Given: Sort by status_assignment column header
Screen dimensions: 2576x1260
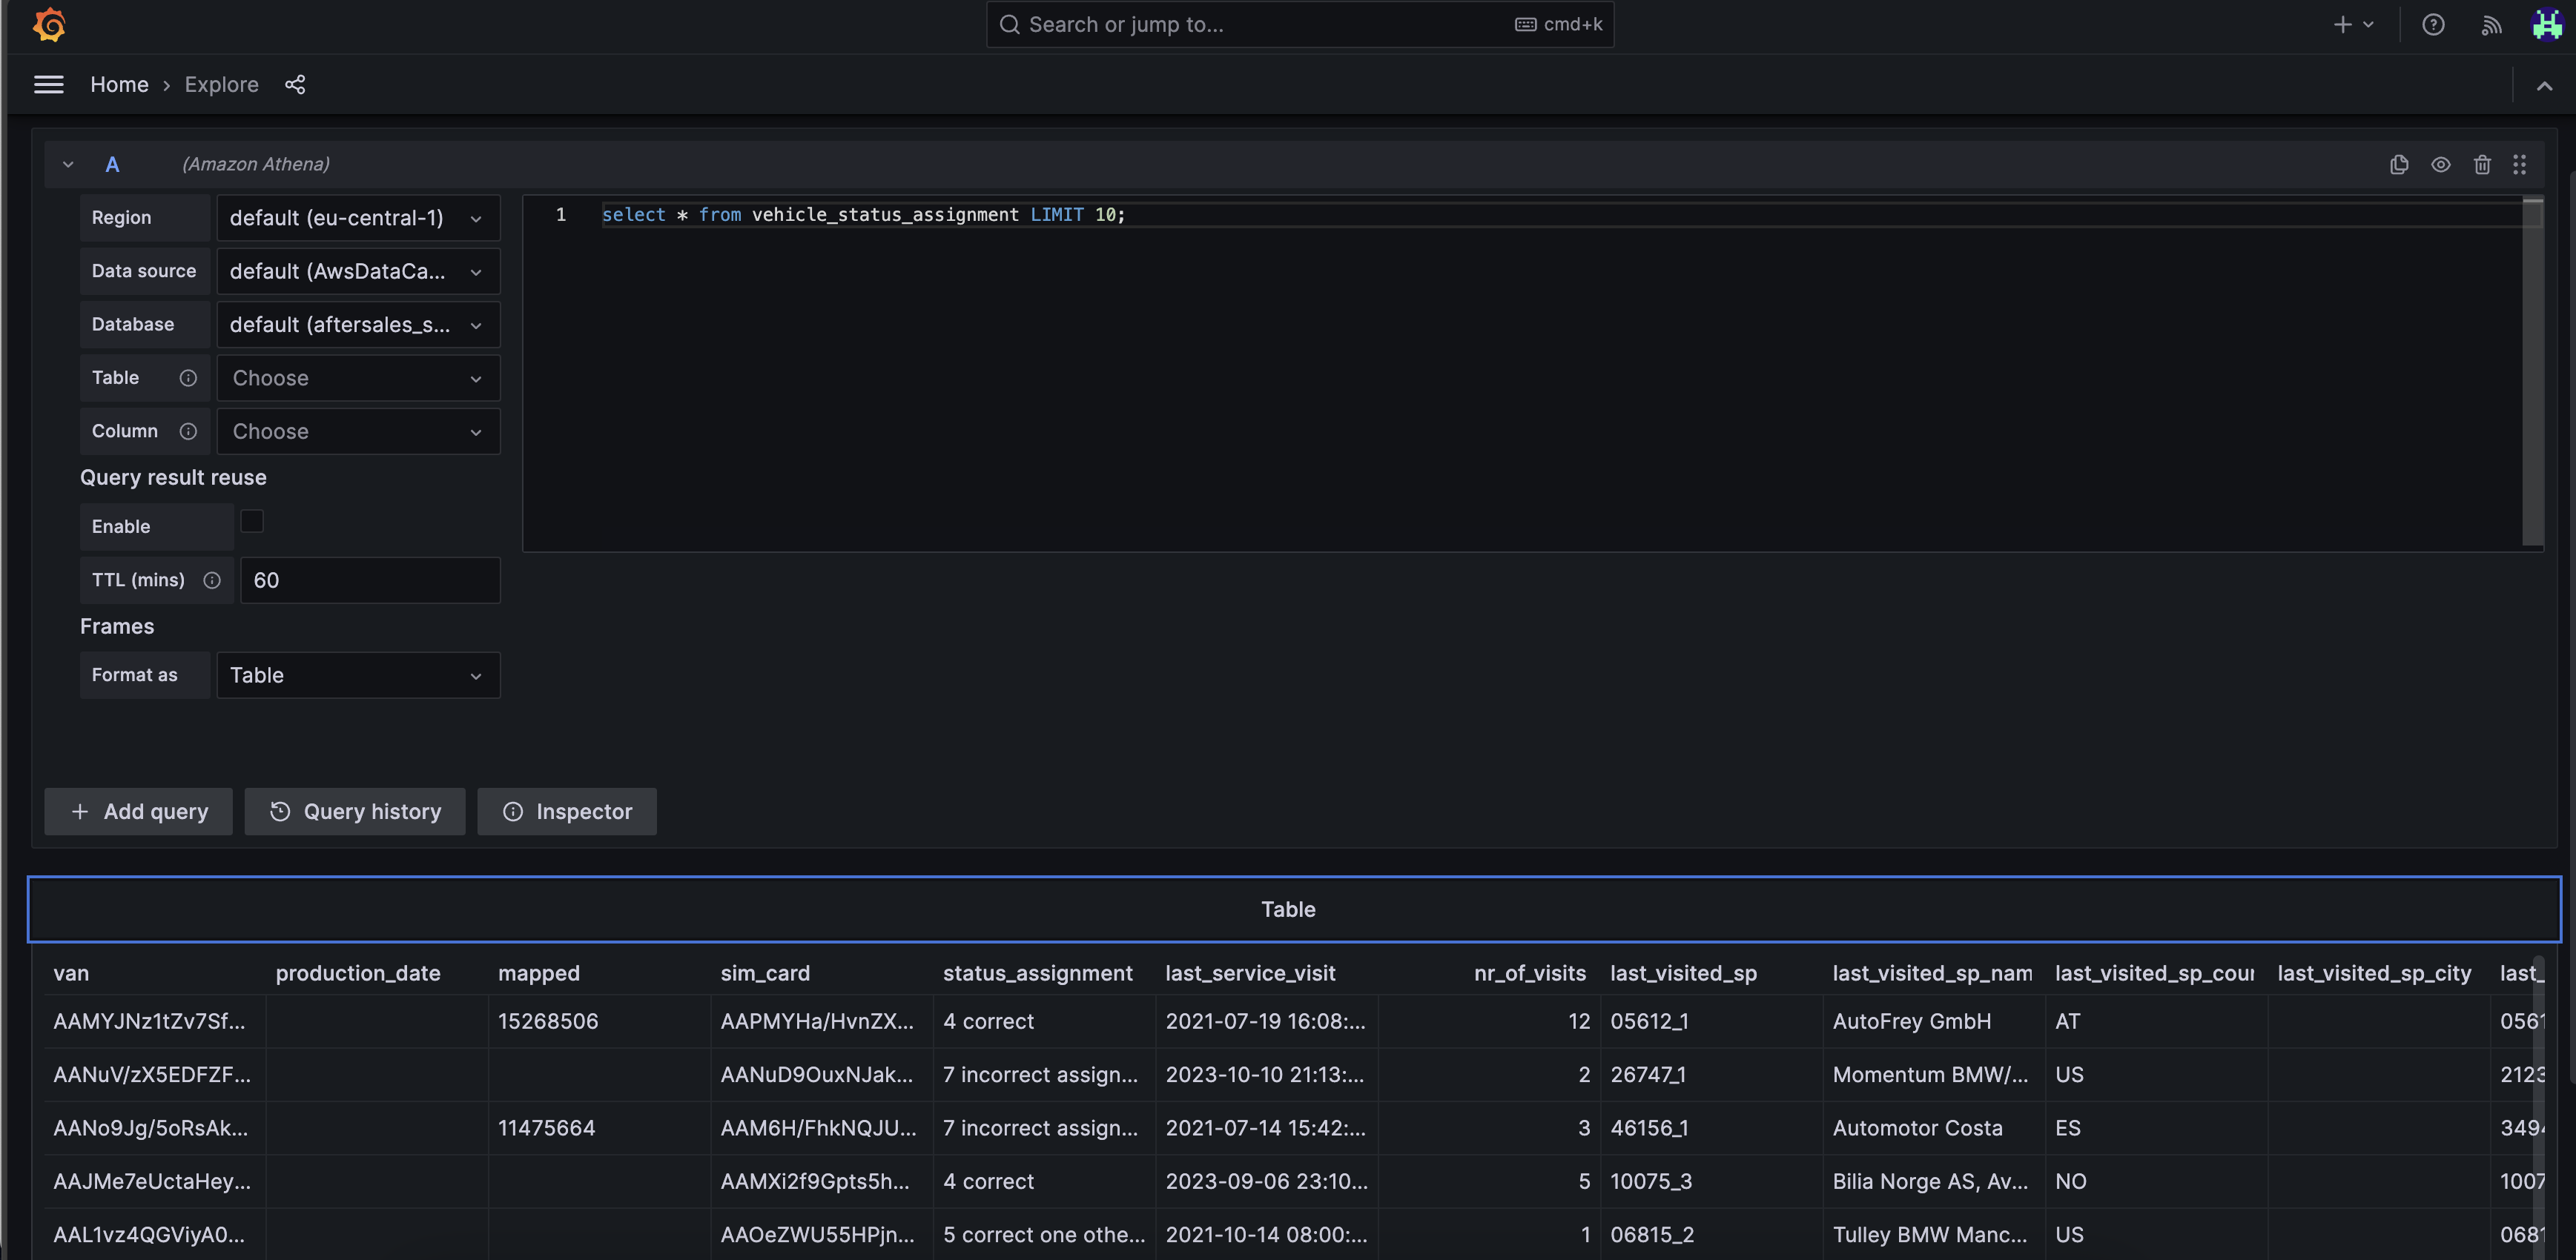Looking at the screenshot, I should [1038, 973].
